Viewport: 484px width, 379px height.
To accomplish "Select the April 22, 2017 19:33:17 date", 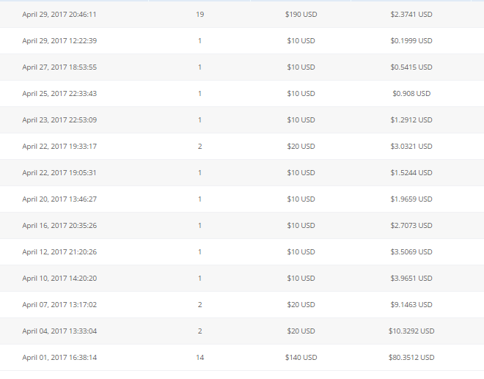I will 59,147.
